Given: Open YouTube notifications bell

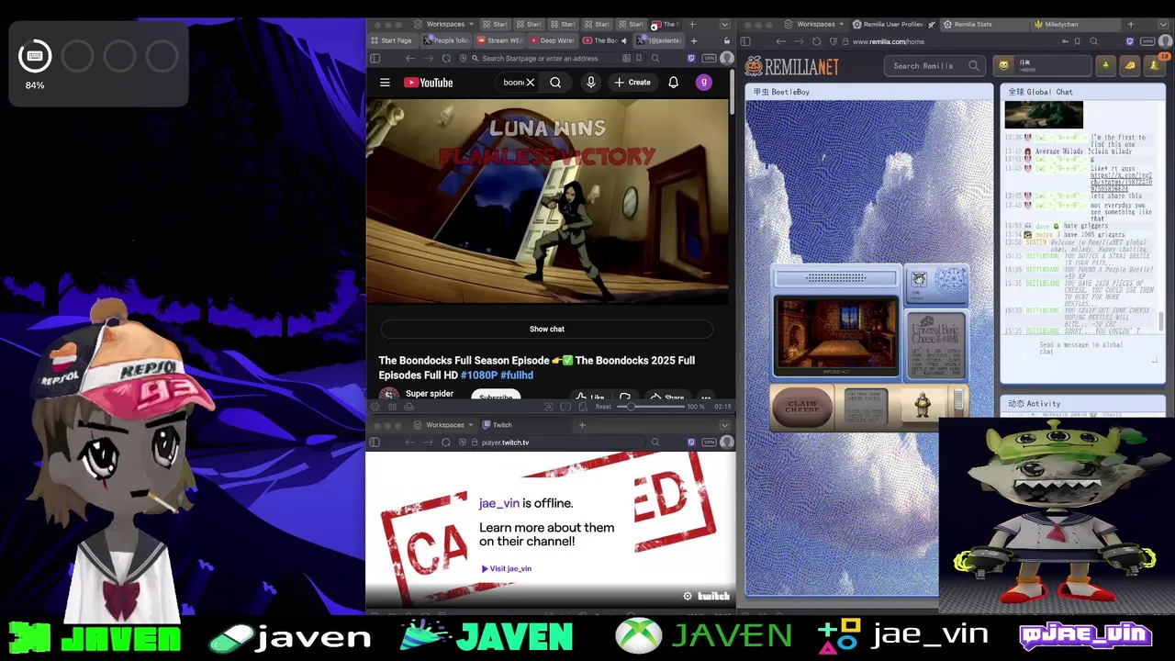Looking at the screenshot, I should pyautogui.click(x=673, y=83).
